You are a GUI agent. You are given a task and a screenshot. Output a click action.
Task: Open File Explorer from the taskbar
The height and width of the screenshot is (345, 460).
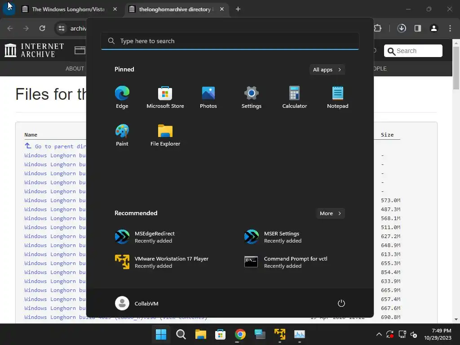click(x=201, y=334)
